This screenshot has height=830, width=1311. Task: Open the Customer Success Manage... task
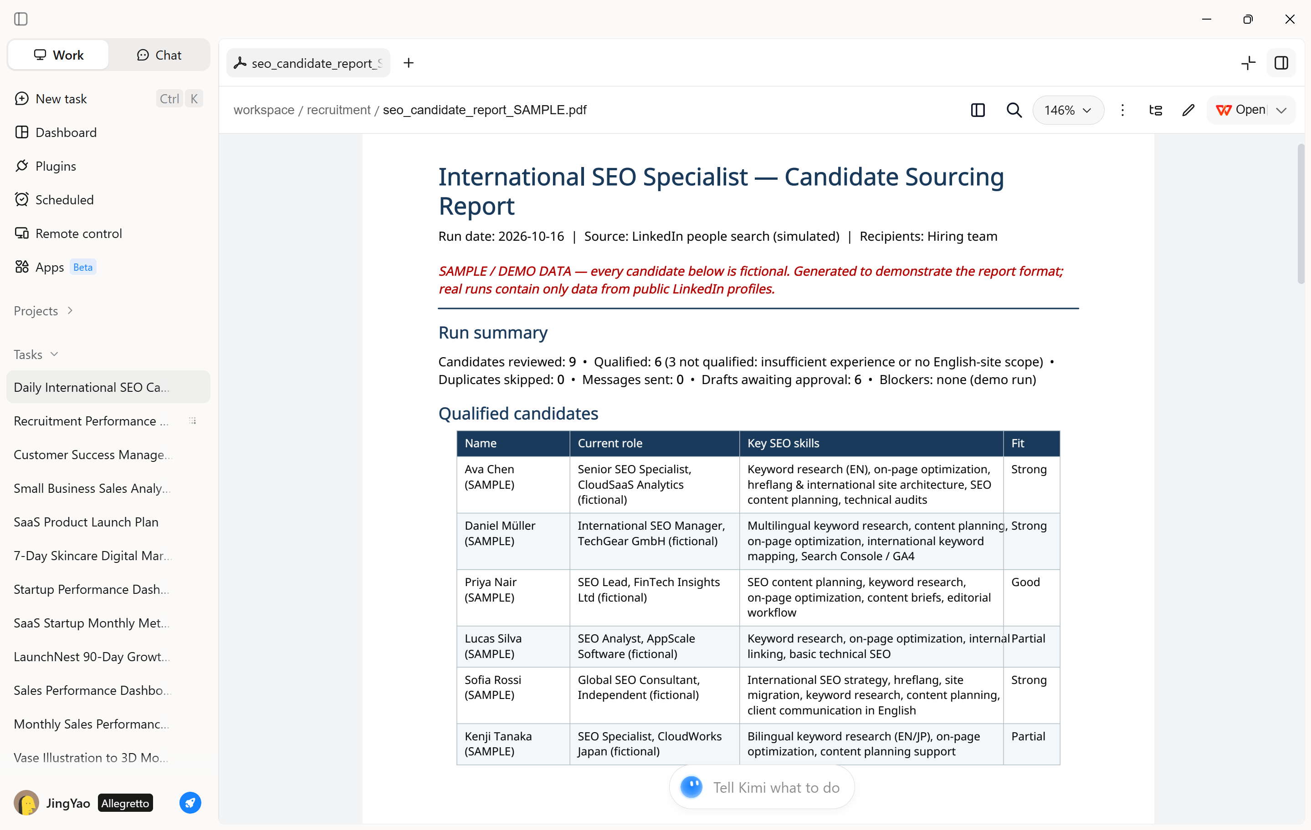108,455
